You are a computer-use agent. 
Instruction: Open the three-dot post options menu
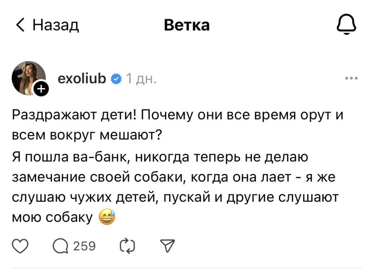(351, 78)
